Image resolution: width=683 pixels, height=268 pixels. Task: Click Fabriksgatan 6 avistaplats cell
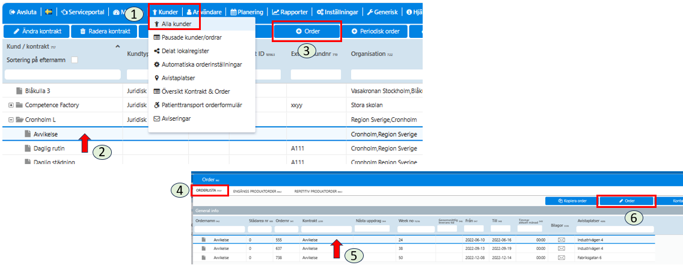coord(590,257)
